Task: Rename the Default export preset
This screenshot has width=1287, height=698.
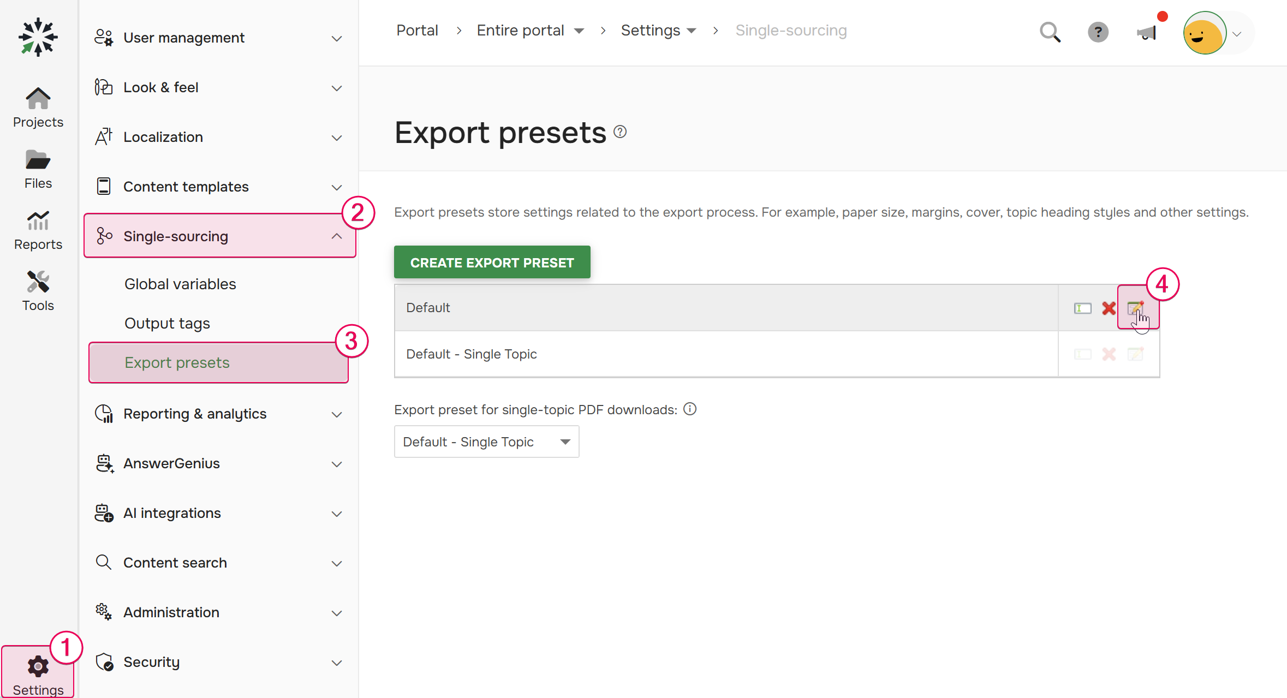Action: point(1083,308)
